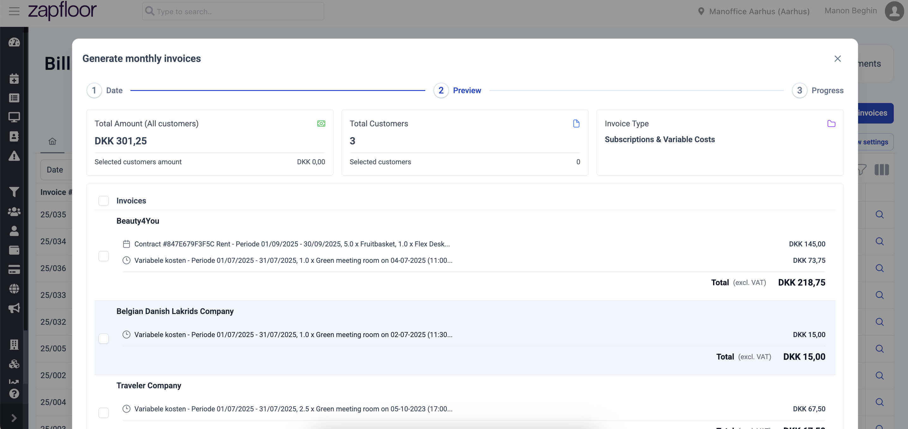Click the magnifier icon for invoice 25/034
The image size is (908, 429).
(x=880, y=241)
